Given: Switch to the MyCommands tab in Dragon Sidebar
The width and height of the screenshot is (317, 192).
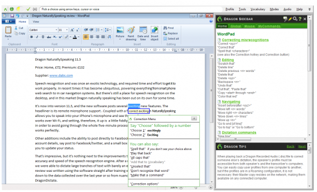Looking at the screenshot, I should (x=269, y=26).
